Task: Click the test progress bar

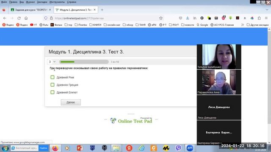Action: 84,62
